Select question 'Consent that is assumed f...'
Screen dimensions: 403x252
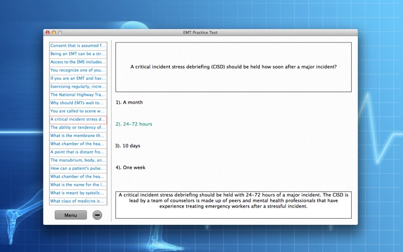[x=78, y=45]
